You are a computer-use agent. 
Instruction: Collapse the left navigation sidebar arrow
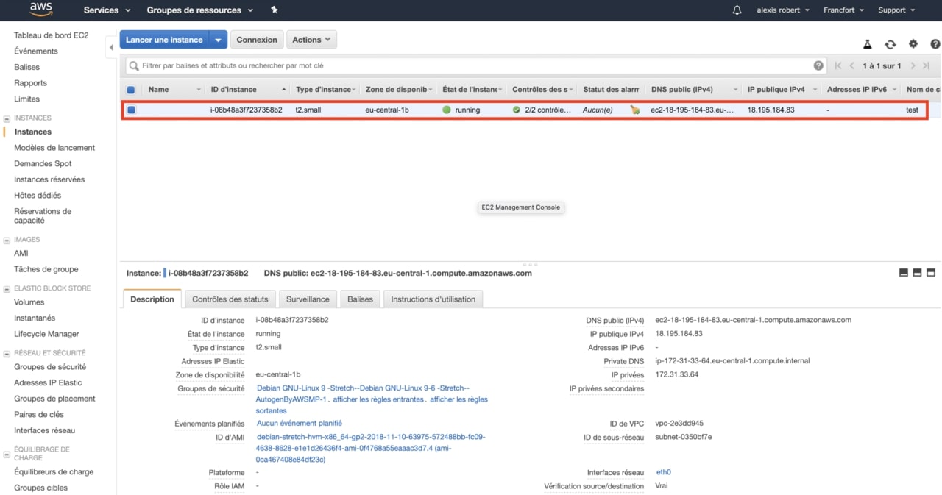111,47
